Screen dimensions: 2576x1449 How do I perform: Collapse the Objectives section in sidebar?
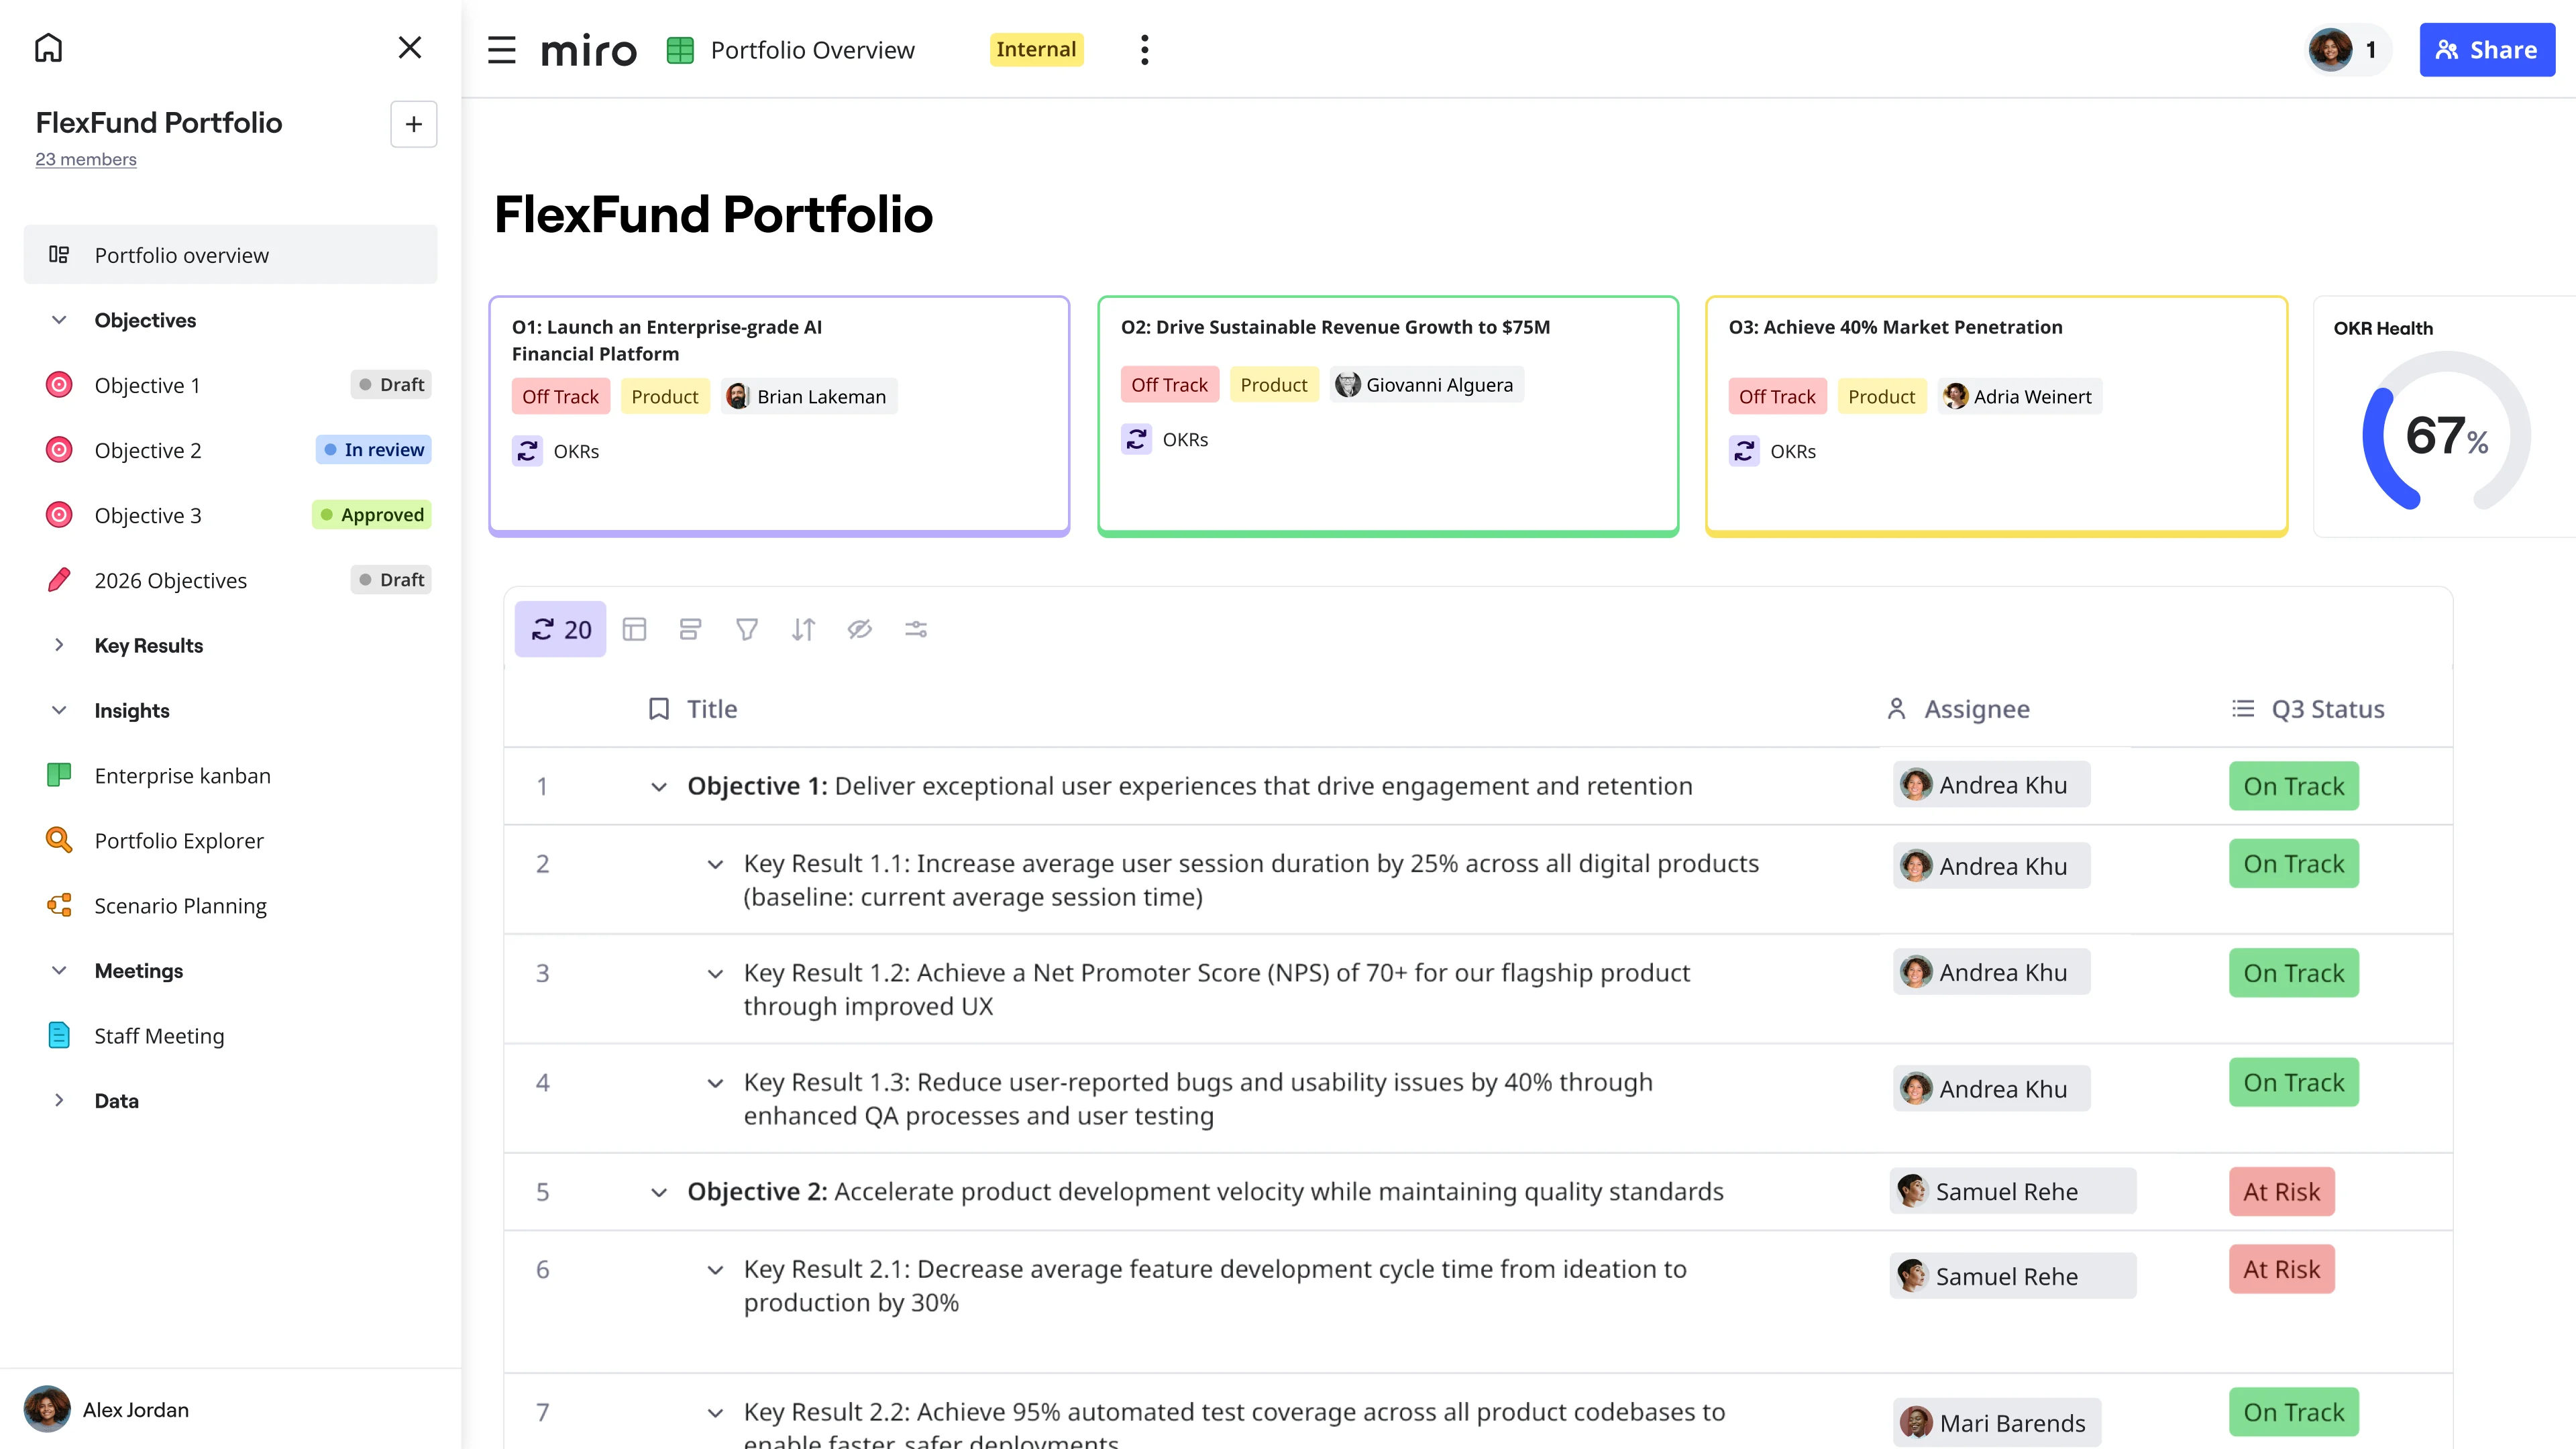[x=59, y=320]
